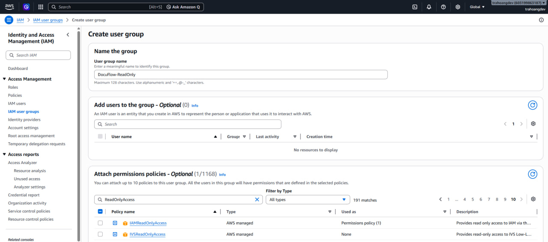Open users table preferences gear icon
Image resolution: width=548 pixels, height=242 pixels.
[x=533, y=124]
